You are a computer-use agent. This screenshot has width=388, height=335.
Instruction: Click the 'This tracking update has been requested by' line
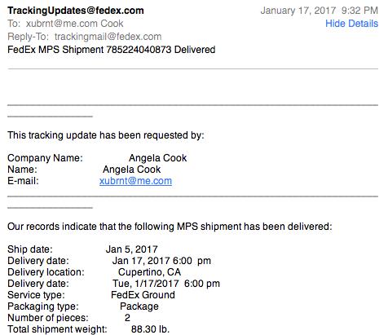click(106, 135)
